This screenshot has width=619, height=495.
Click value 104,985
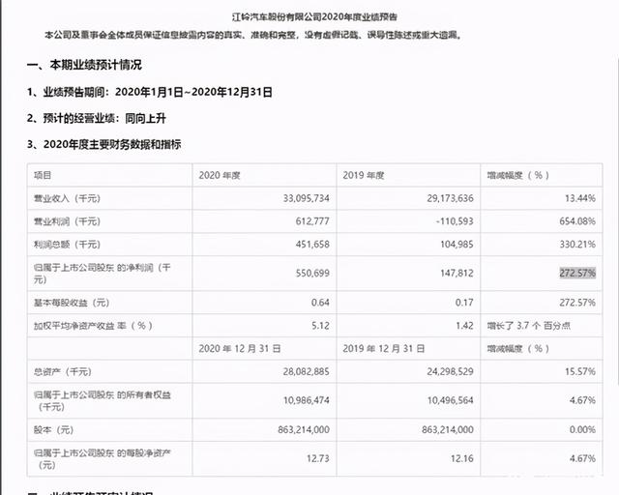coord(457,245)
